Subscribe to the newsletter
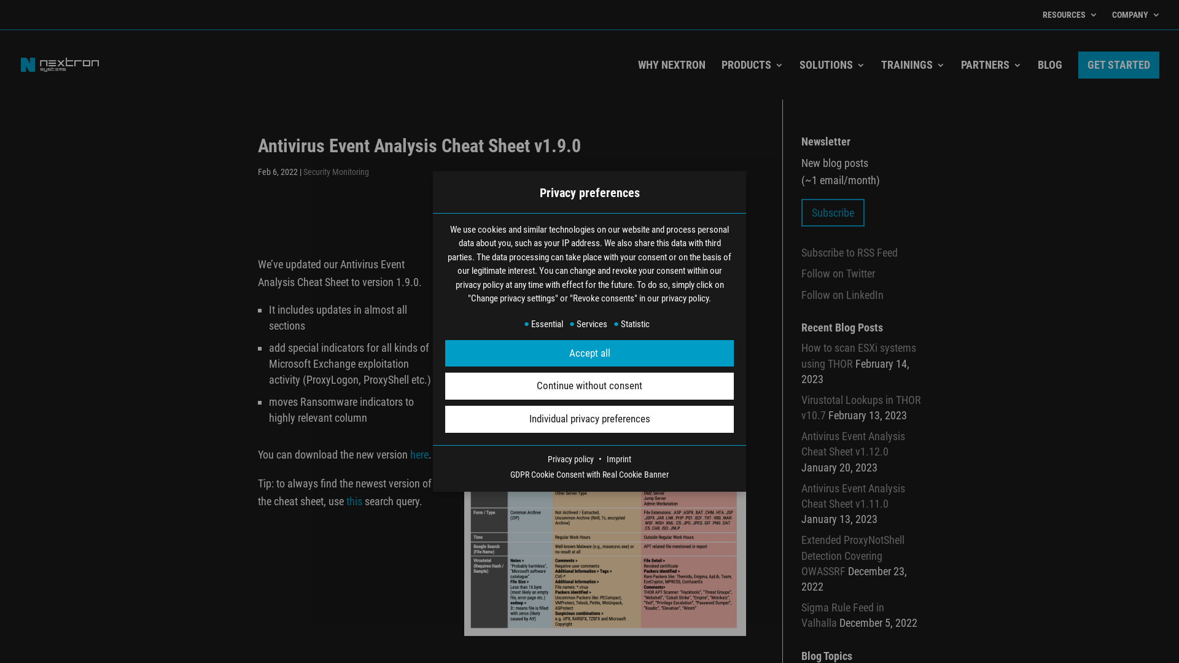Screen dimensions: 1179x663 coord(832,213)
